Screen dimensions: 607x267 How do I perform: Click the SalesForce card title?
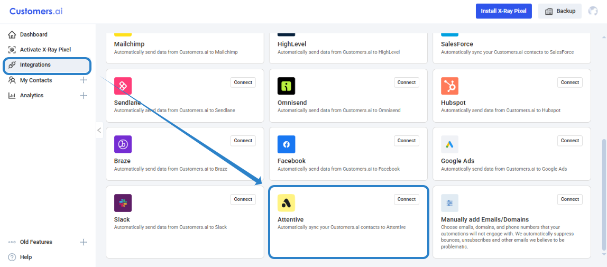click(457, 44)
